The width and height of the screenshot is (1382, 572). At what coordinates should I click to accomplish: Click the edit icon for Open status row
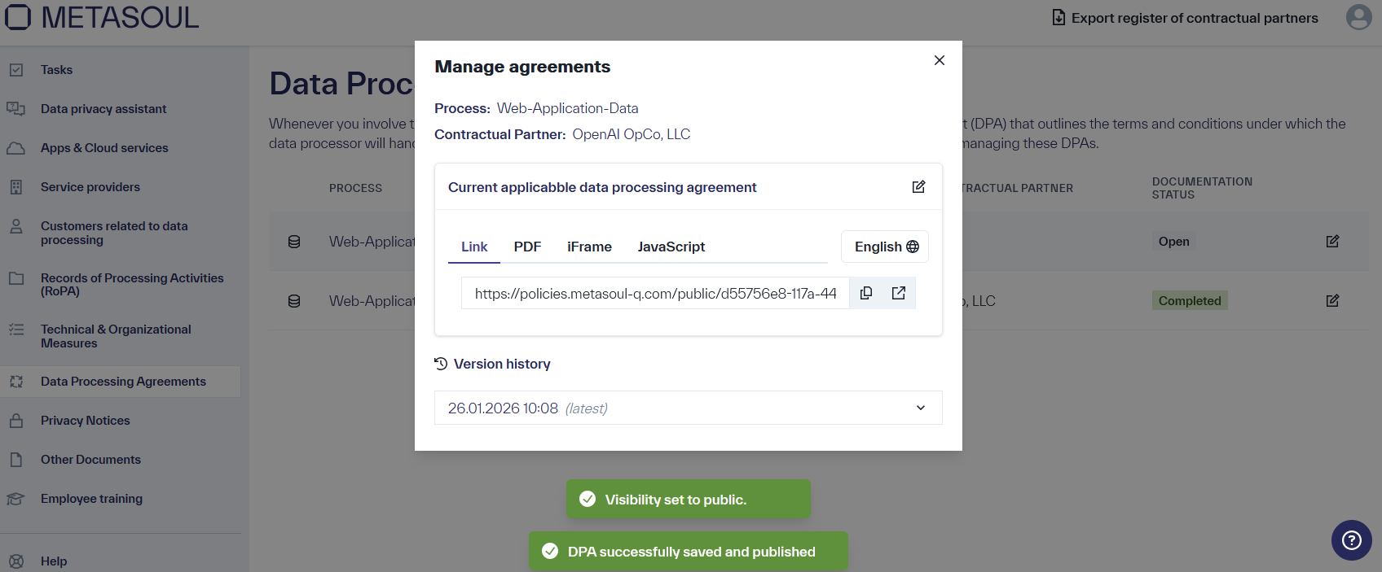point(1332,242)
